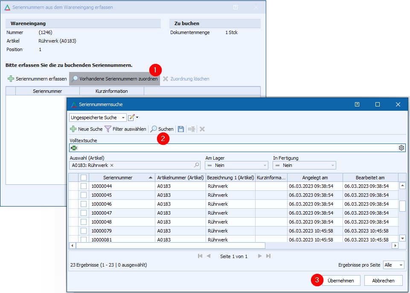
Task: Tick checkbox of serial number 10000047
Action: (x=84, y=213)
